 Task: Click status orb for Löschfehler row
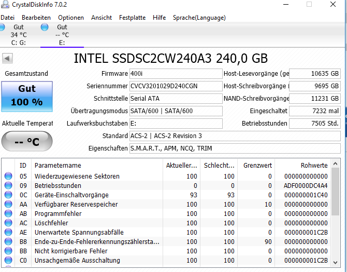8,223
